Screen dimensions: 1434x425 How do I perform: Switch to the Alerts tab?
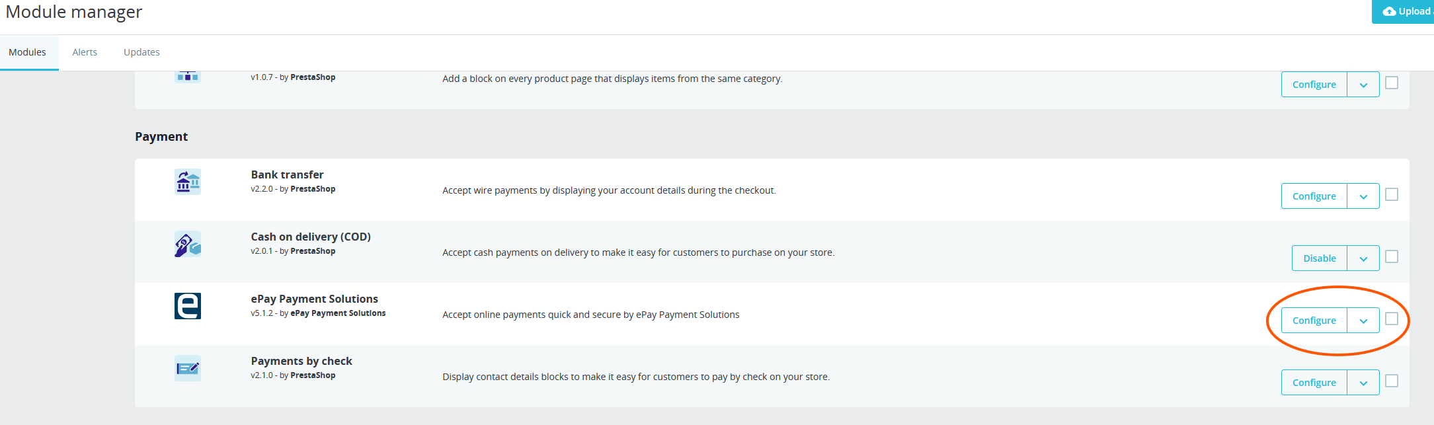tap(85, 52)
